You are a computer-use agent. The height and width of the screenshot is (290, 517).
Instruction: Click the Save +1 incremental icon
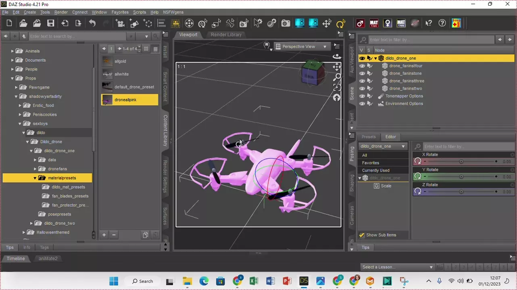[x=456, y=23]
